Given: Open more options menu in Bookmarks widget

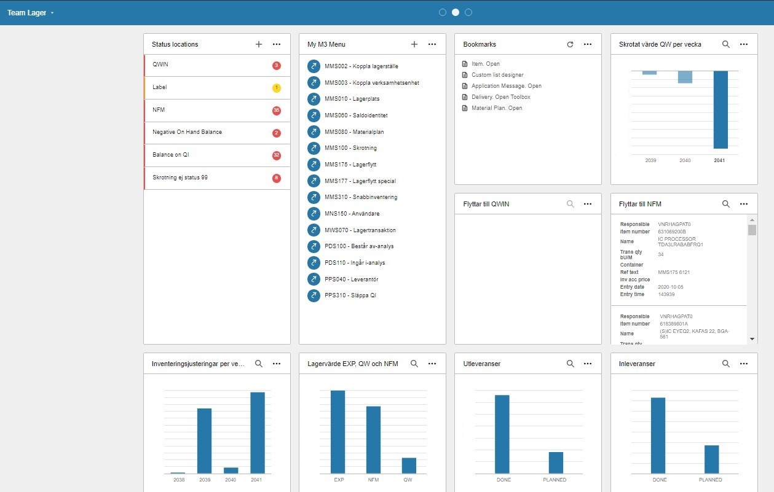Looking at the screenshot, I should click(x=588, y=44).
